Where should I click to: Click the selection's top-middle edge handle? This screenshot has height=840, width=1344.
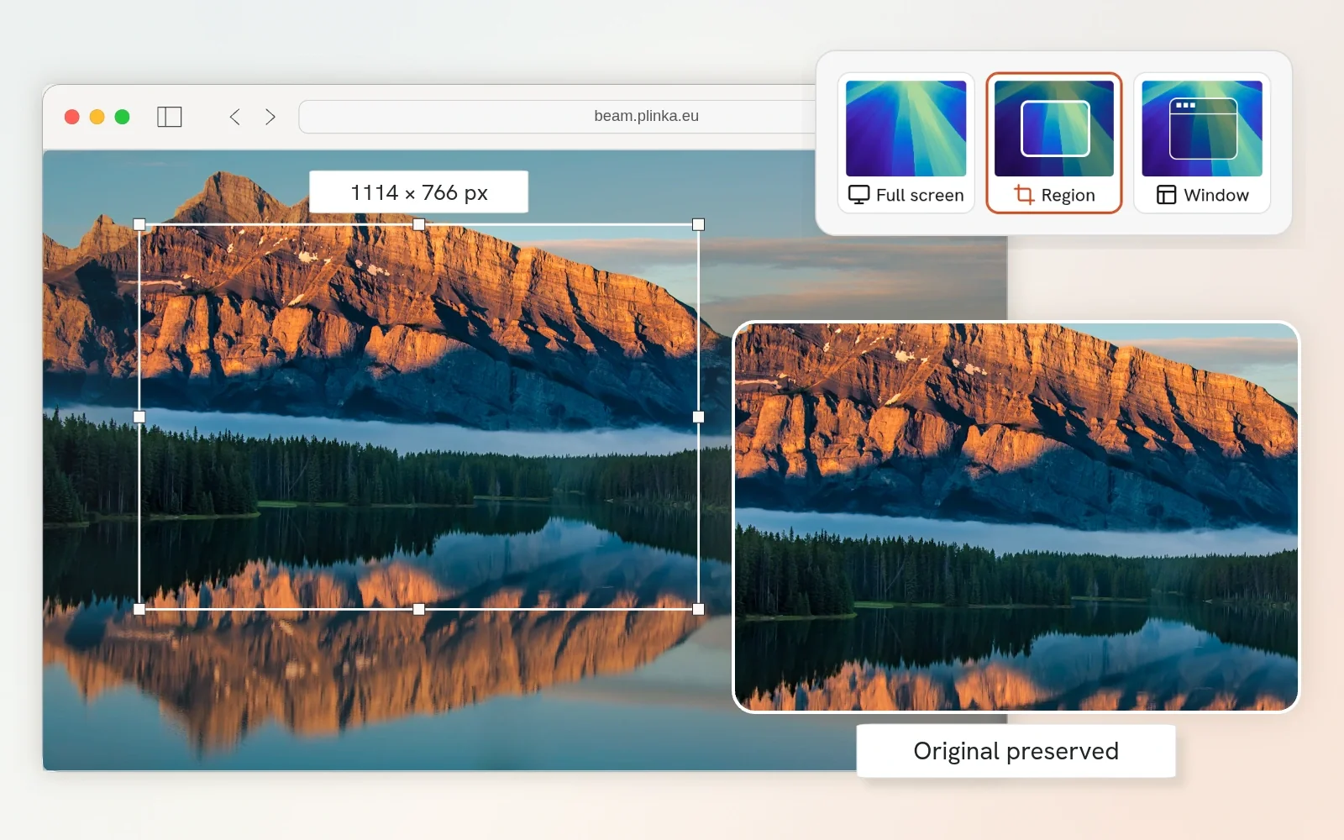pyautogui.click(x=419, y=224)
